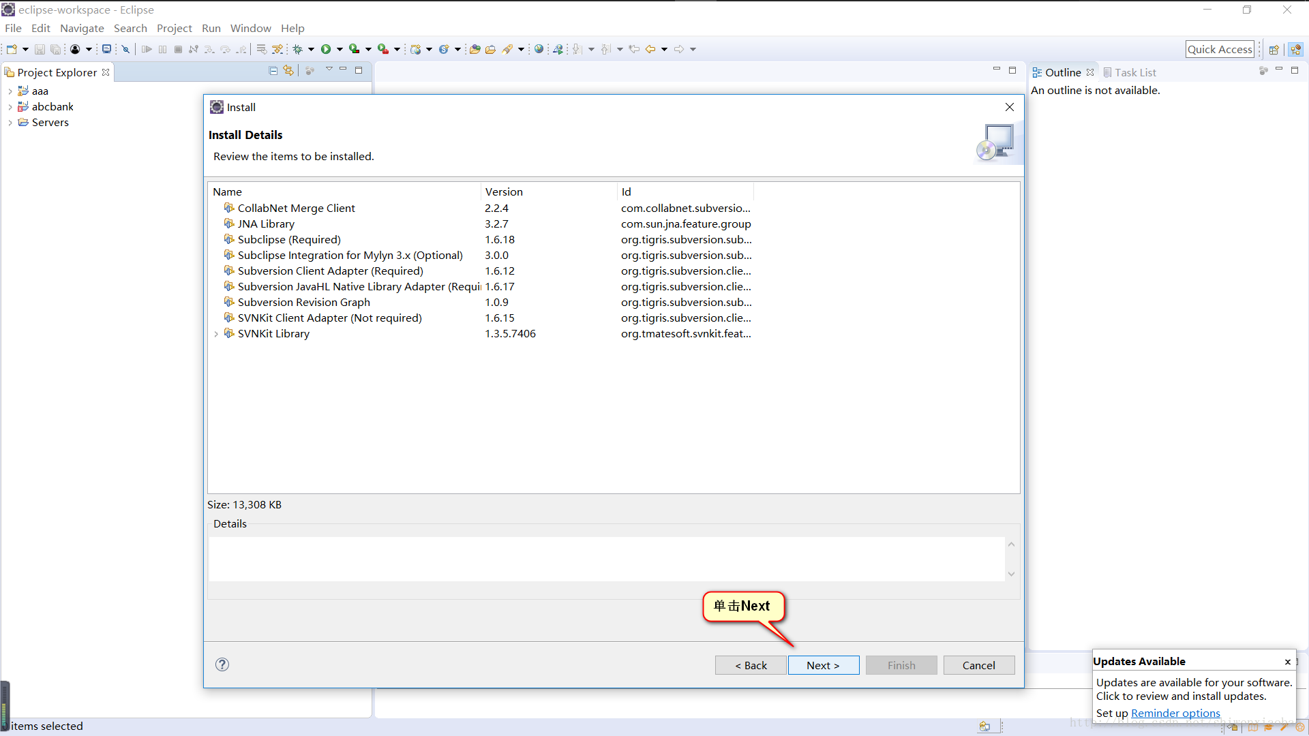Click the Open Web Browser globe icon
Screen dimensions: 1309x736
click(539, 49)
